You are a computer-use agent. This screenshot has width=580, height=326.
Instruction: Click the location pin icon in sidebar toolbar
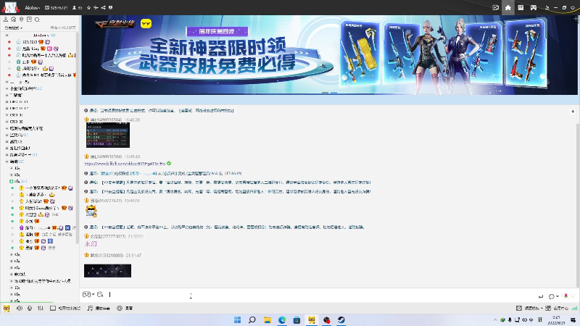point(22,20)
